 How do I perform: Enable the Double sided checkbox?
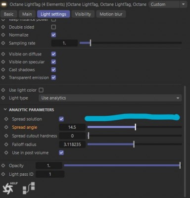53,27
